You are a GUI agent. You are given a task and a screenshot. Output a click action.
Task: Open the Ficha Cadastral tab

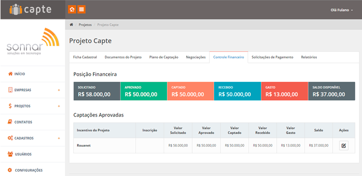pos(85,57)
